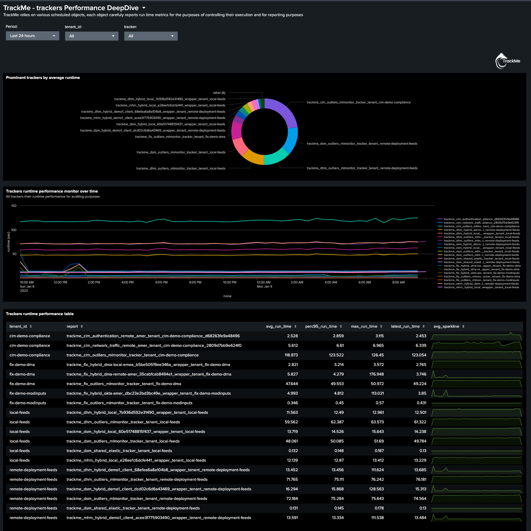
Task: Open the Period 'Last 24 hours' dropdown
Action: pyautogui.click(x=32, y=36)
